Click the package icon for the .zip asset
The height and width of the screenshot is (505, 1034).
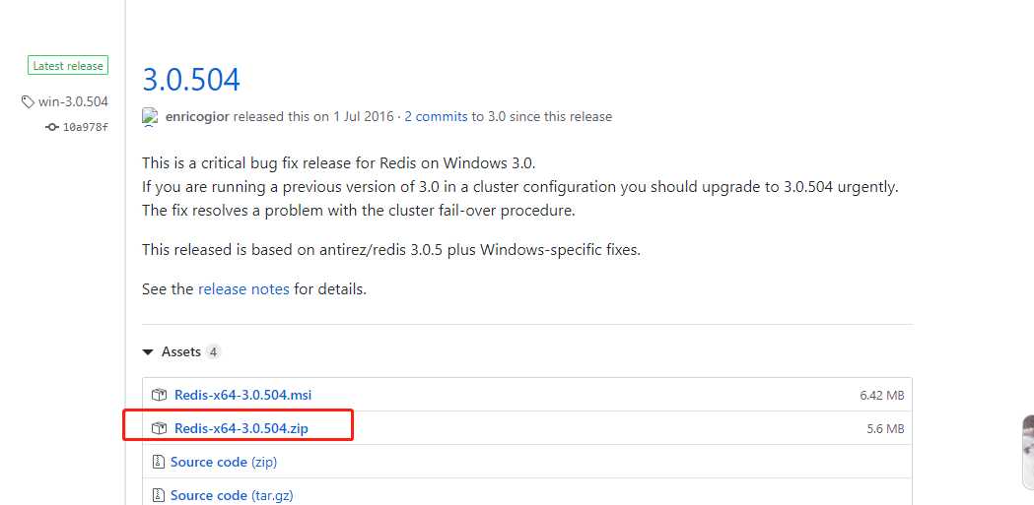tap(160, 428)
